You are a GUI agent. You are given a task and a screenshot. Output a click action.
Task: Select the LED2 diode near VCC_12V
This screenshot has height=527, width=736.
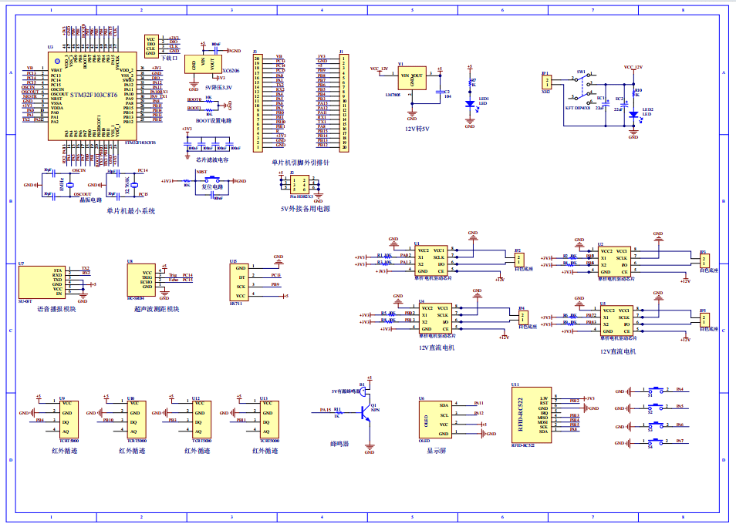coord(633,114)
